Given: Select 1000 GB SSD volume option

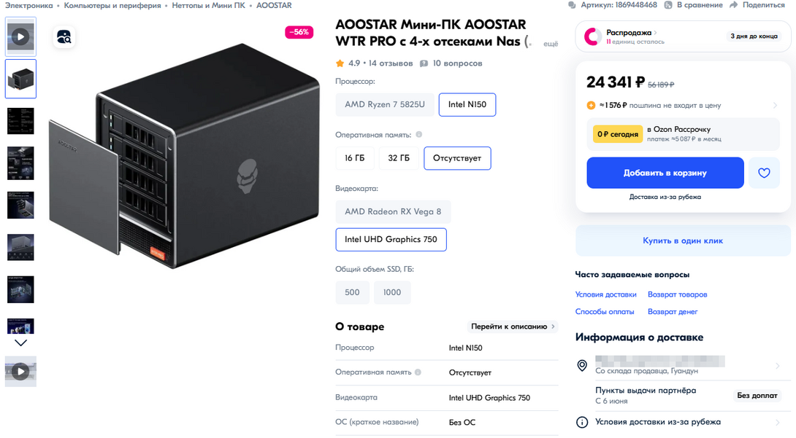Looking at the screenshot, I should click(x=392, y=292).
